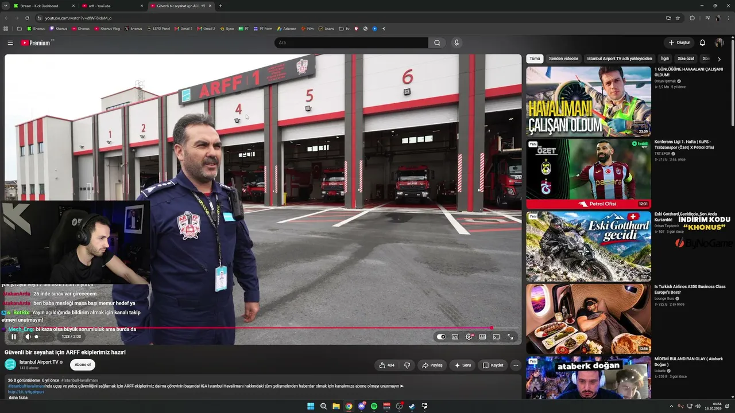Open the notifications bell

click(702, 42)
